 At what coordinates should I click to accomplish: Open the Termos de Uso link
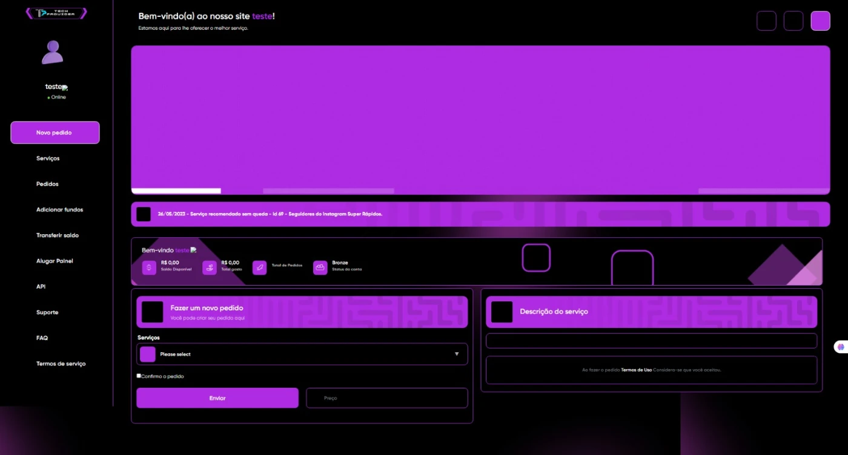coord(636,370)
